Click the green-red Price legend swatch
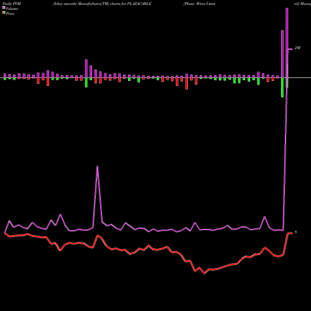This screenshot has width=311, height=311. pos(4,13)
